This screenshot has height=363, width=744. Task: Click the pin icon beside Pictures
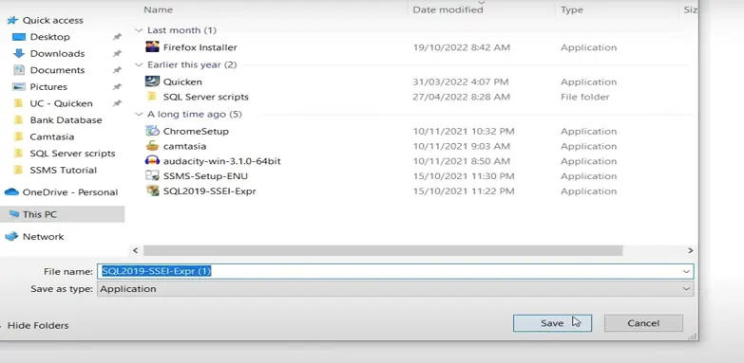pos(117,86)
